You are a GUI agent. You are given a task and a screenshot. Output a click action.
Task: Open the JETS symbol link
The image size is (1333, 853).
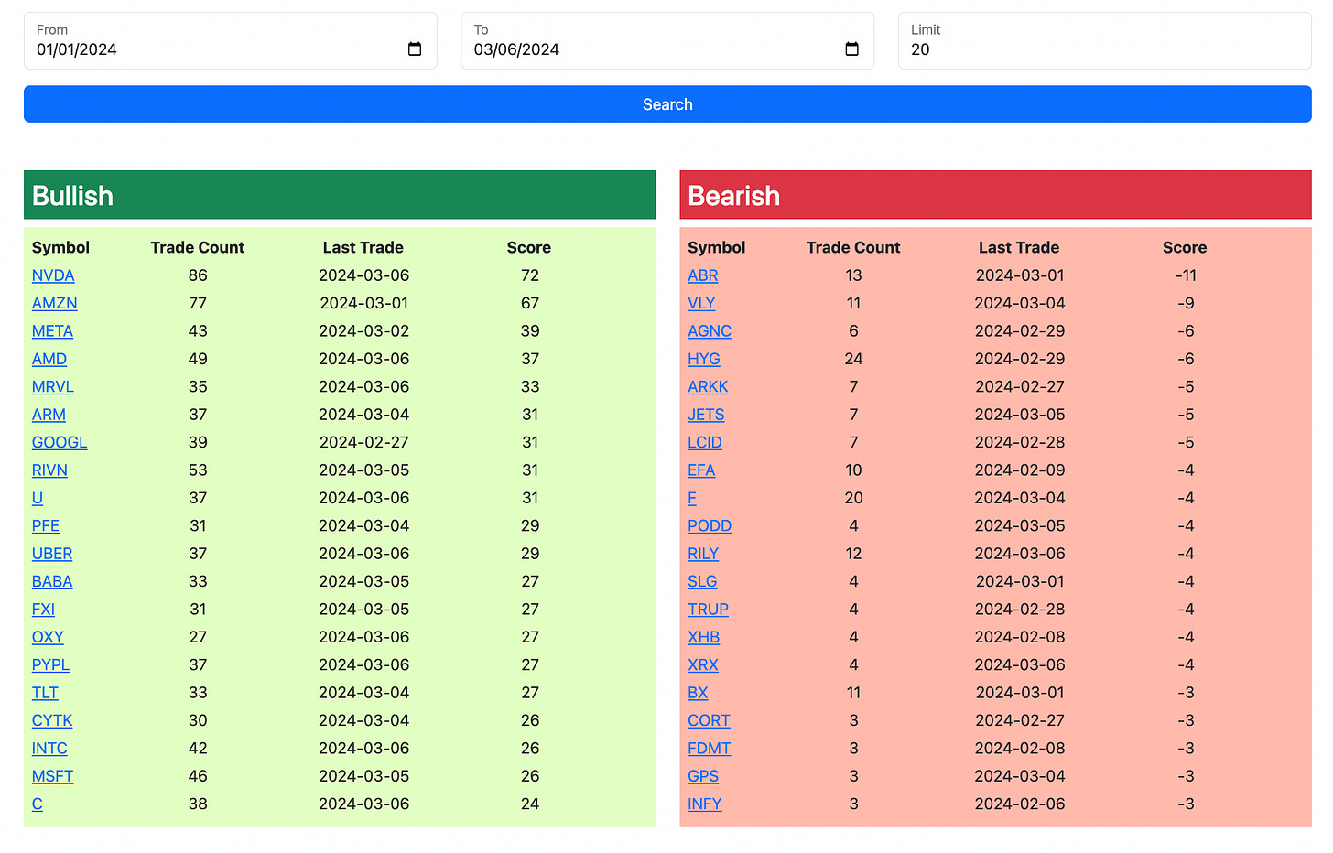pyautogui.click(x=706, y=415)
